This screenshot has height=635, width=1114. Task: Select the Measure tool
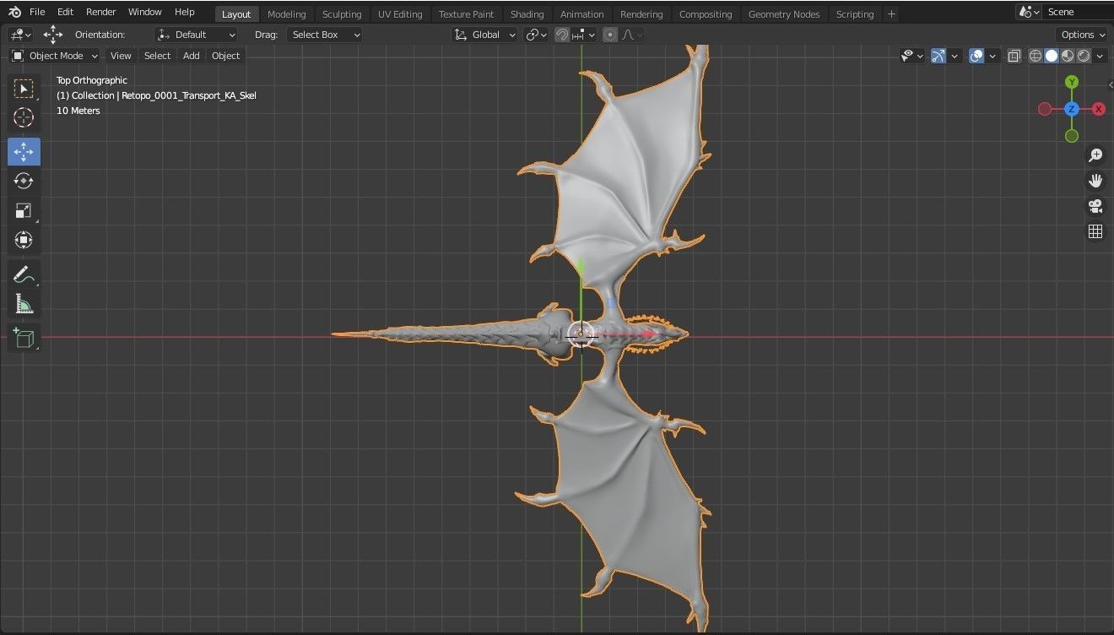[24, 304]
